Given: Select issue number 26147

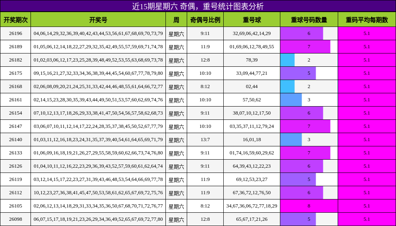Looking at the screenshot, I should [15, 126].
